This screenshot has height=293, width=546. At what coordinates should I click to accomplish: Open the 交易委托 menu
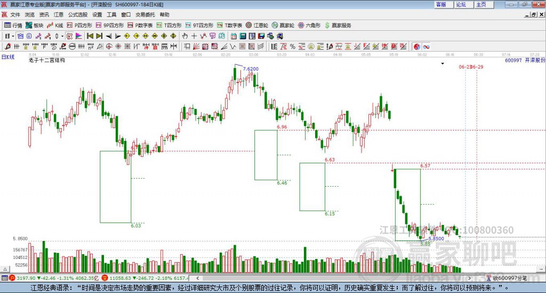[145, 14]
